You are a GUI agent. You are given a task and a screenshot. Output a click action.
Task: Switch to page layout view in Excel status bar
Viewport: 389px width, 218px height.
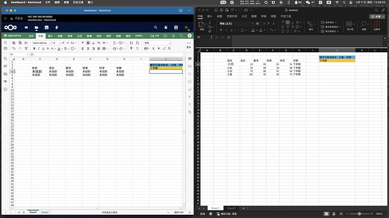[334, 214]
